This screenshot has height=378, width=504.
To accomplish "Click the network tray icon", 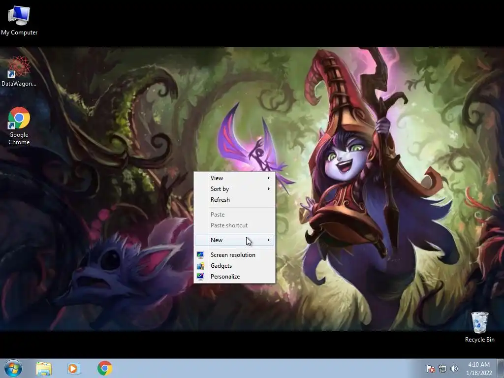I will pyautogui.click(x=442, y=369).
